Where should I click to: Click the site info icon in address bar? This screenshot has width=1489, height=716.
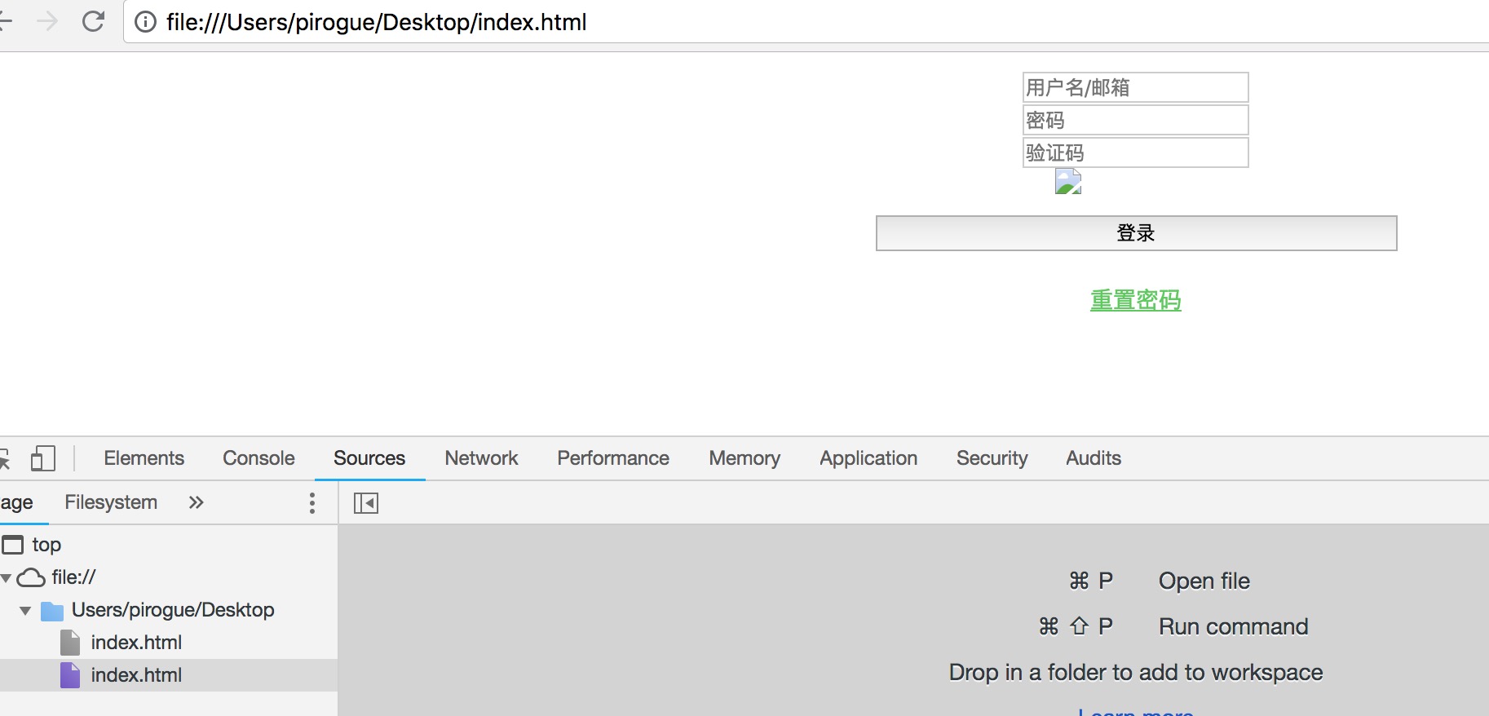[146, 22]
